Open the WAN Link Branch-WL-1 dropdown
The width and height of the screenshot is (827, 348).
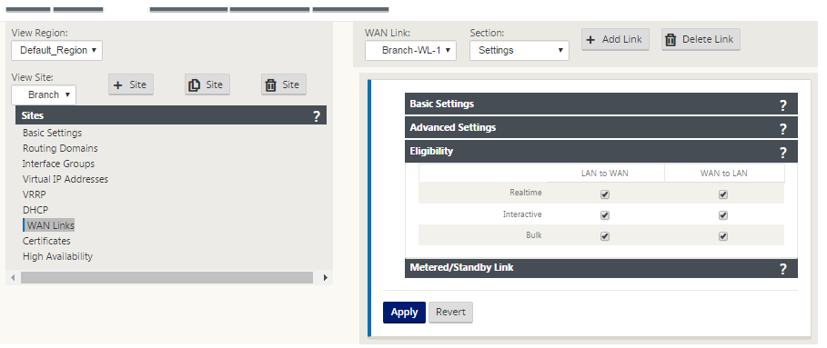coord(410,51)
